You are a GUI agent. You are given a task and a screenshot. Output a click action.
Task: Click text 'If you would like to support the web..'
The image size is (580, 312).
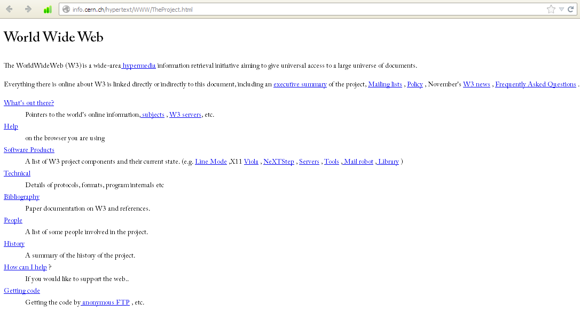tap(77, 279)
